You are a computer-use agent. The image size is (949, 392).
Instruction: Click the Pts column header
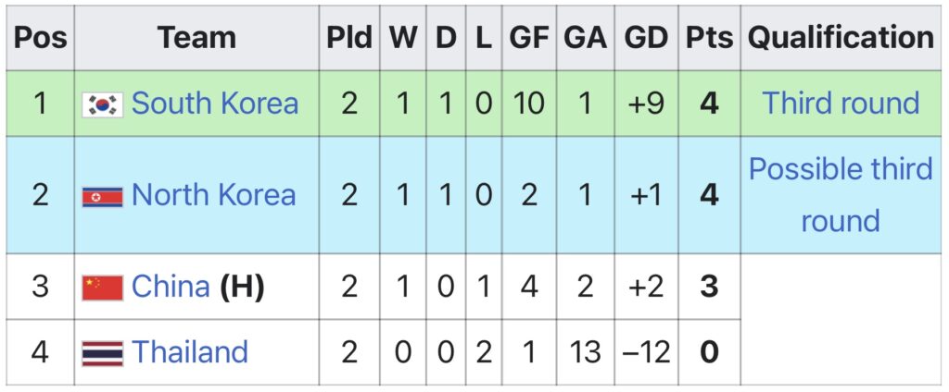pos(709,38)
